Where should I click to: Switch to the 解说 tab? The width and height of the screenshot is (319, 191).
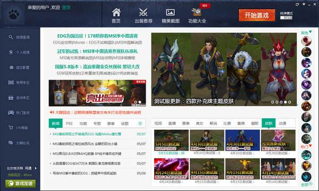[x=213, y=123]
